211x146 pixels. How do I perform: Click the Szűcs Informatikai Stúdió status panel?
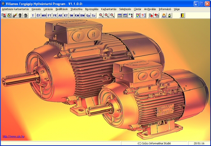click(x=153, y=143)
